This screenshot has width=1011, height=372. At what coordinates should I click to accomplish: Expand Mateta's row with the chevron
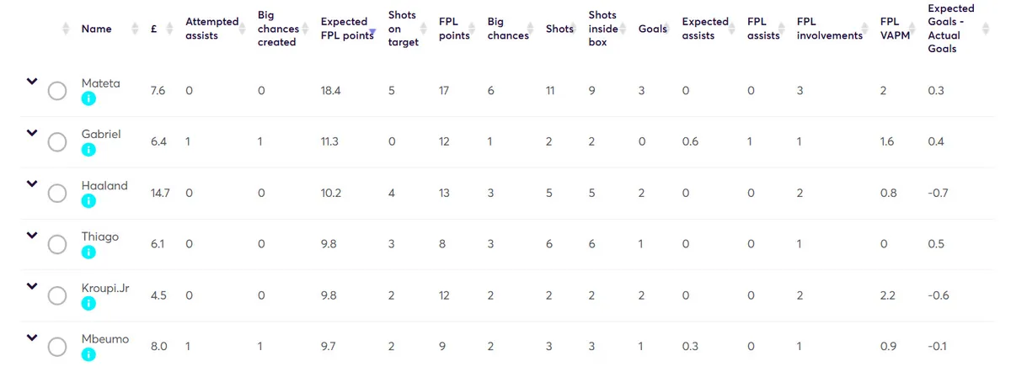(x=32, y=82)
